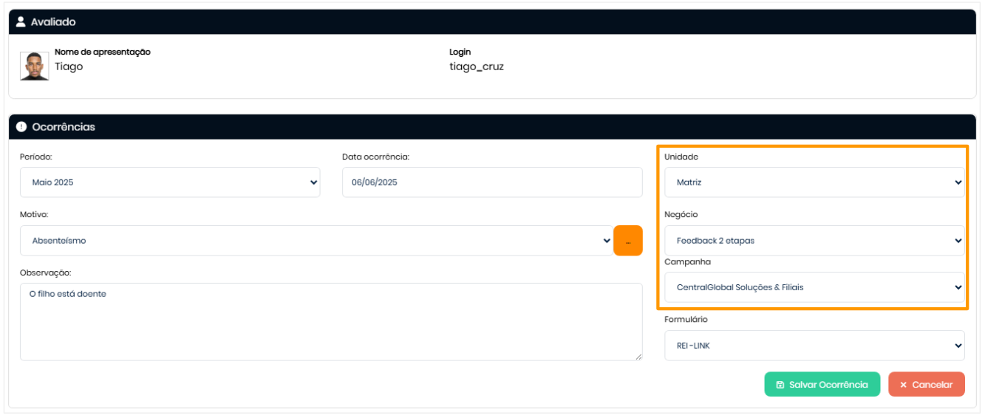The height and width of the screenshot is (418, 985).
Task: Expand the Negócio dropdown with Feedback 2 etapas
Action: [814, 241]
